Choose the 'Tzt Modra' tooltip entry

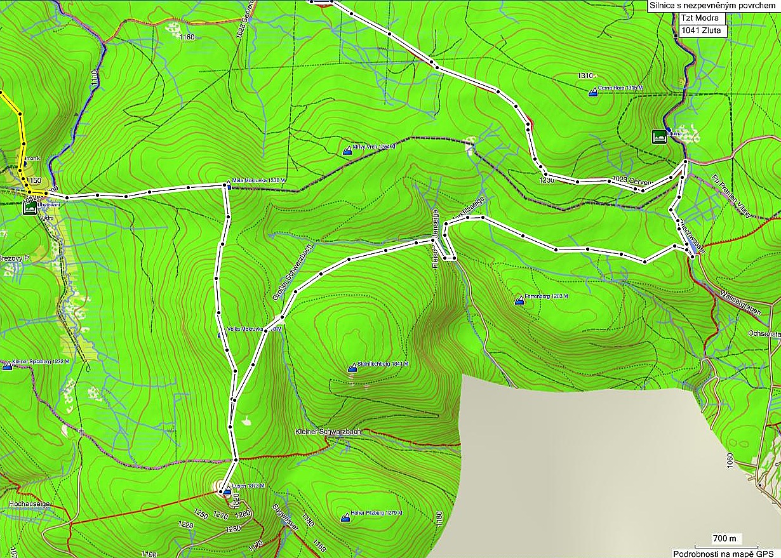click(x=700, y=18)
